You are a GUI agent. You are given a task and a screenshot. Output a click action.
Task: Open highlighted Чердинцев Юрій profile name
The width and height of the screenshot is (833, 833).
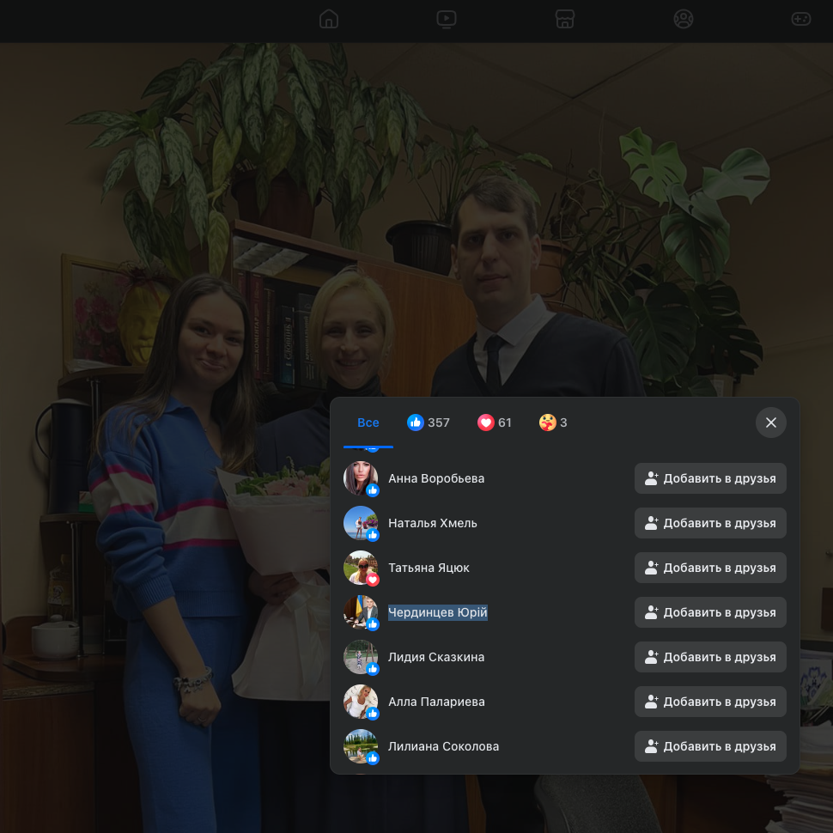pyautogui.click(x=438, y=612)
